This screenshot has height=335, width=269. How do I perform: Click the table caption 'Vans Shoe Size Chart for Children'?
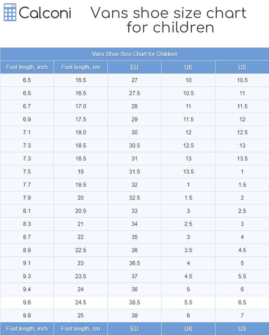[134, 54]
